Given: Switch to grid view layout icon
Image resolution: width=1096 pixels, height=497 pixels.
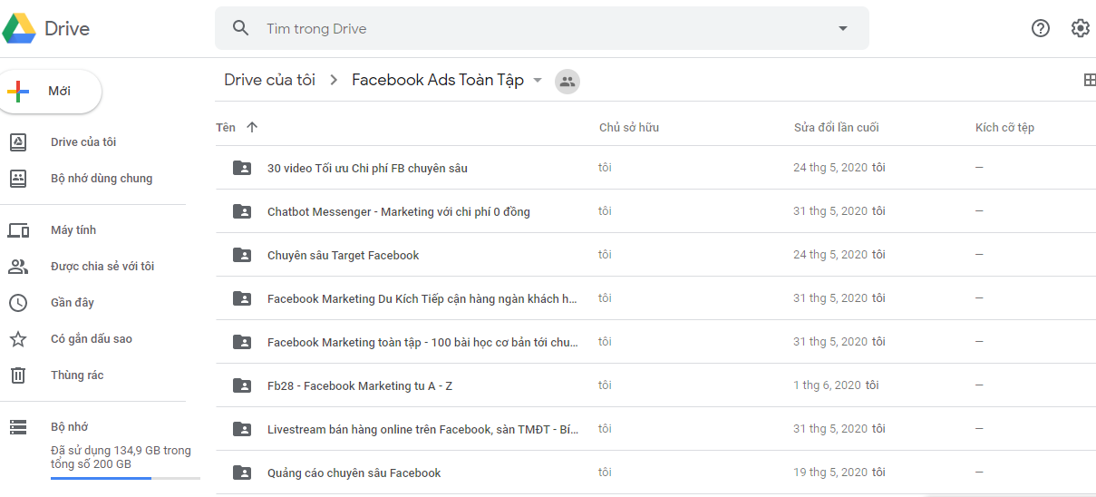Looking at the screenshot, I should (x=1090, y=80).
